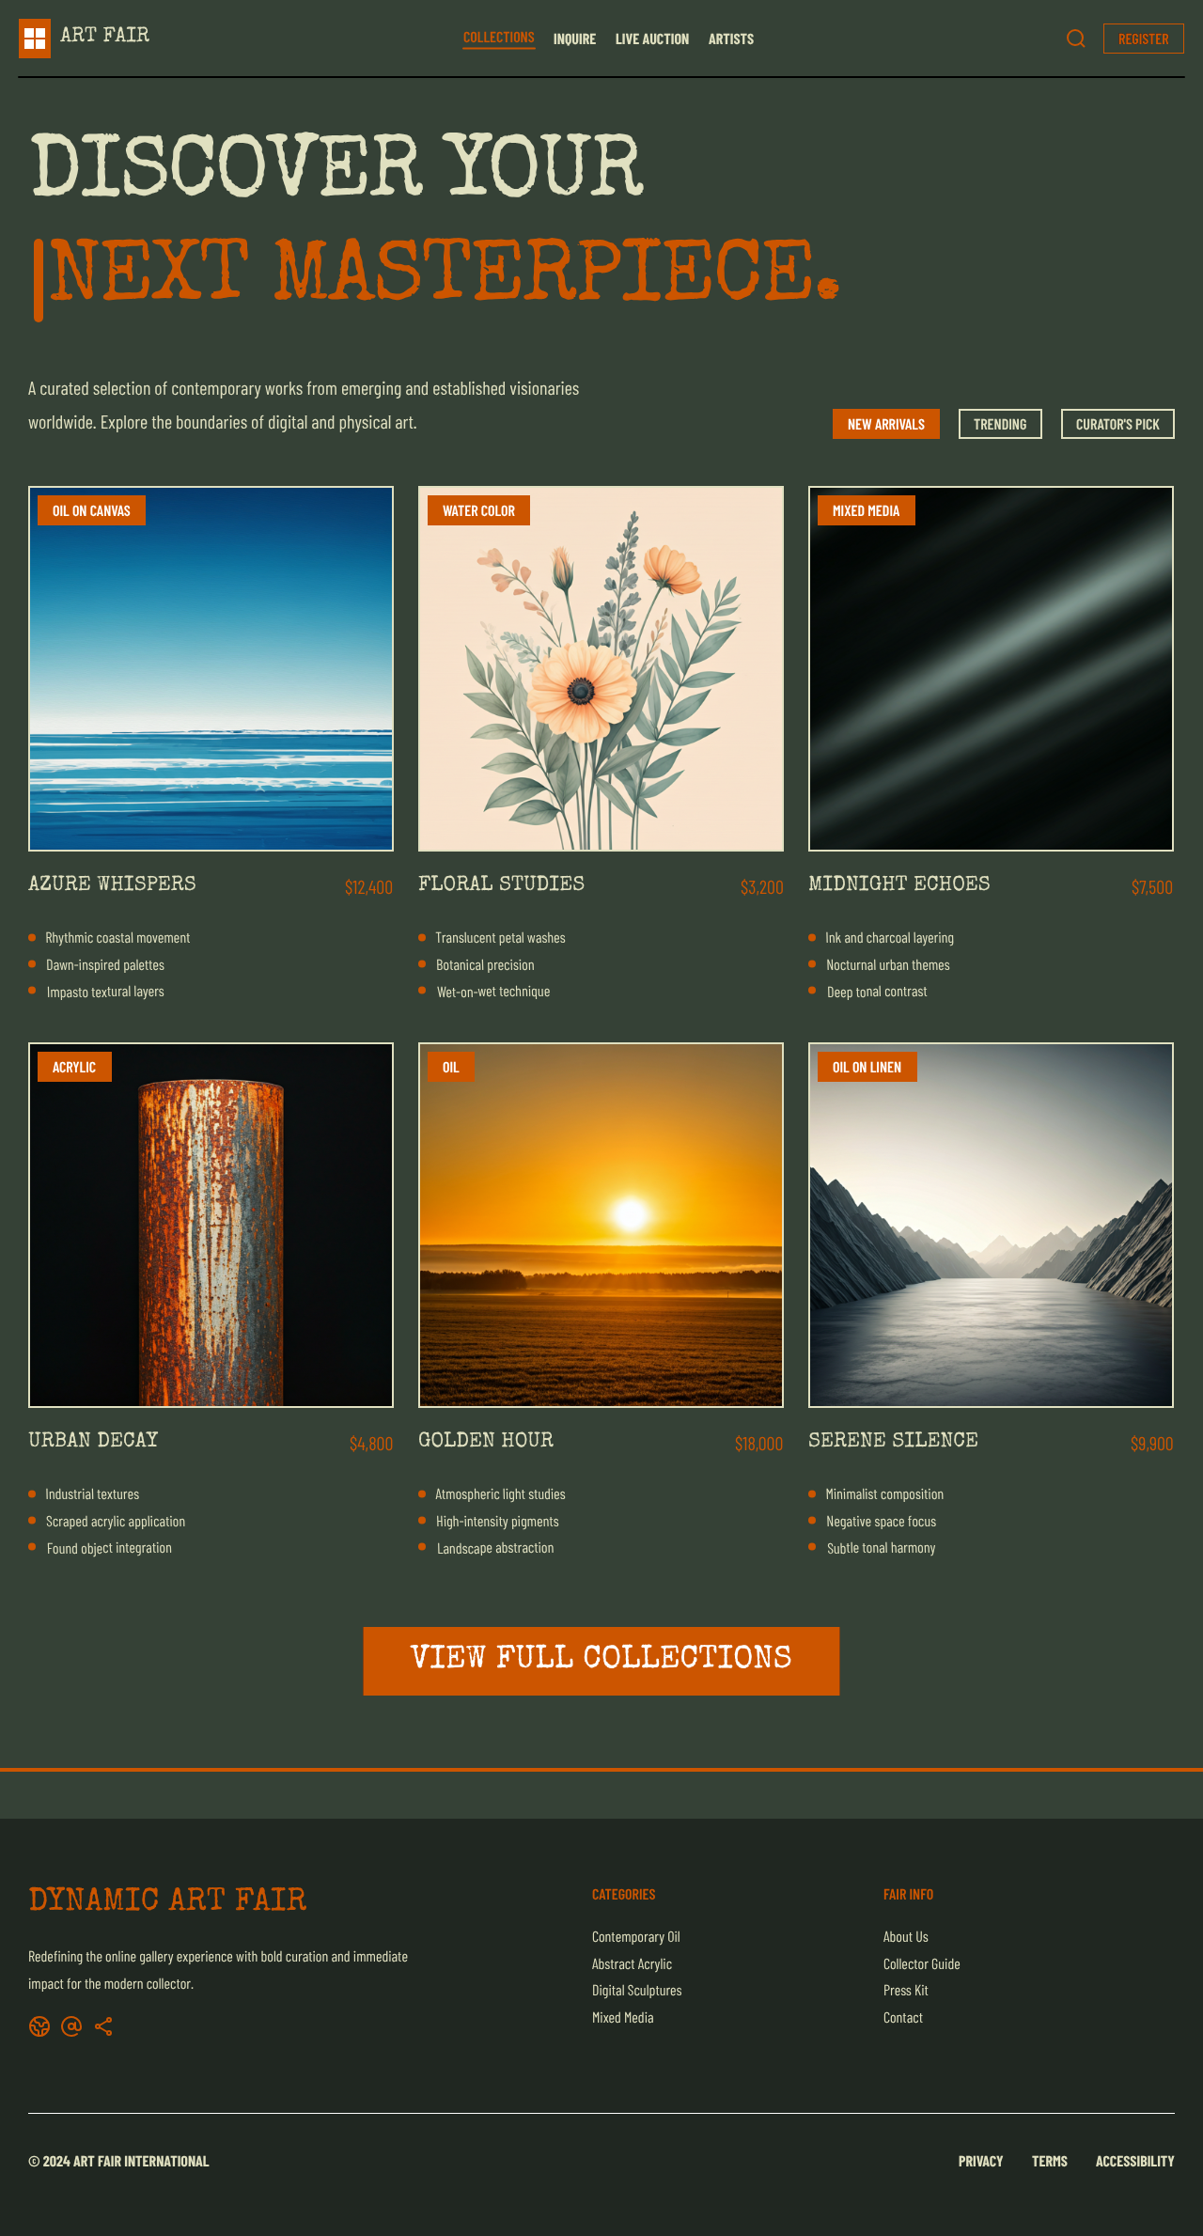Viewport: 1203px width, 2236px height.
Task: Open the Inquire nav item
Action: 574,39
